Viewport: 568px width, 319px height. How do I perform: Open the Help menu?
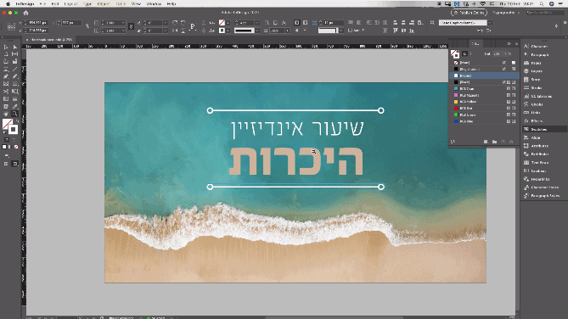click(171, 3)
